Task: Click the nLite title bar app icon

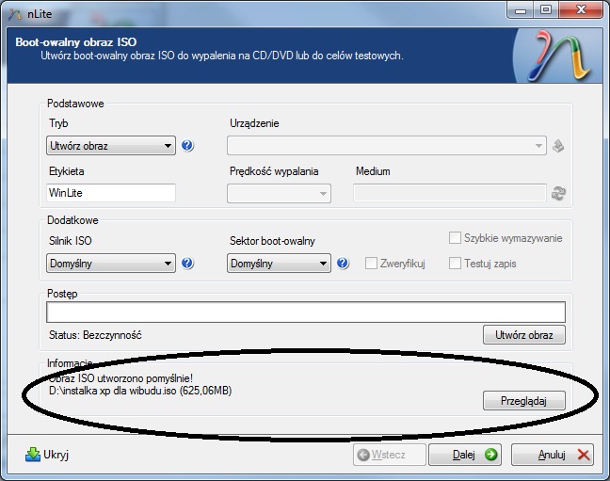Action: [x=15, y=14]
